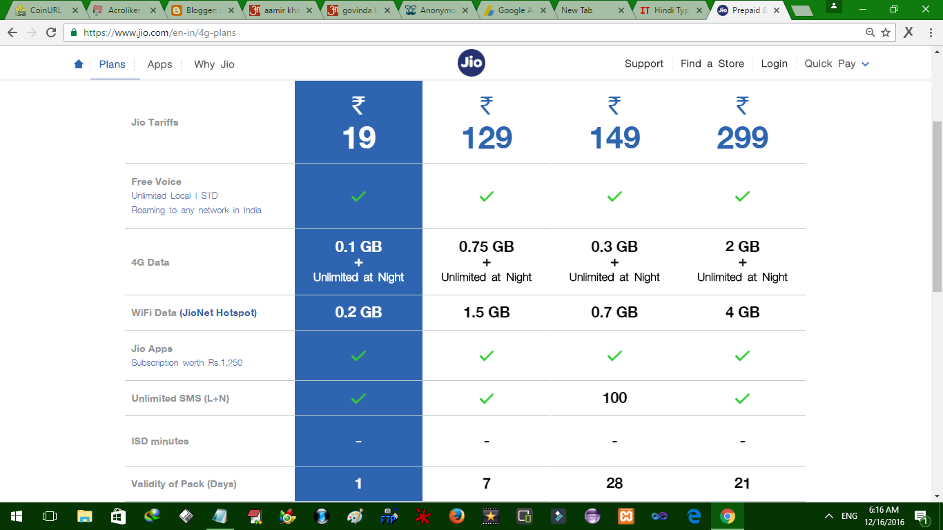Click 'Roaming to any network in India'
Viewport: 943px width, 530px height.
(197, 210)
